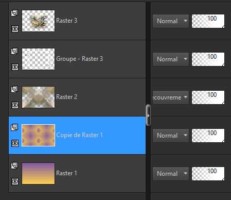Open blend mode dropdown for Raster 1
This screenshot has height=200, width=231.
[171, 174]
